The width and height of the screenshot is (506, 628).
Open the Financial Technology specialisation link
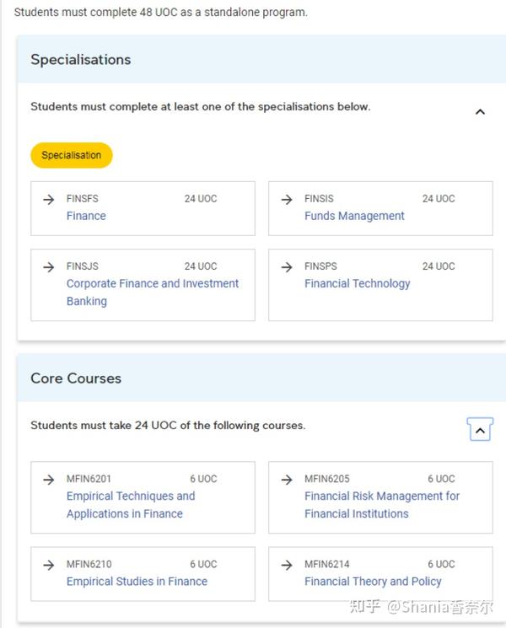(357, 283)
